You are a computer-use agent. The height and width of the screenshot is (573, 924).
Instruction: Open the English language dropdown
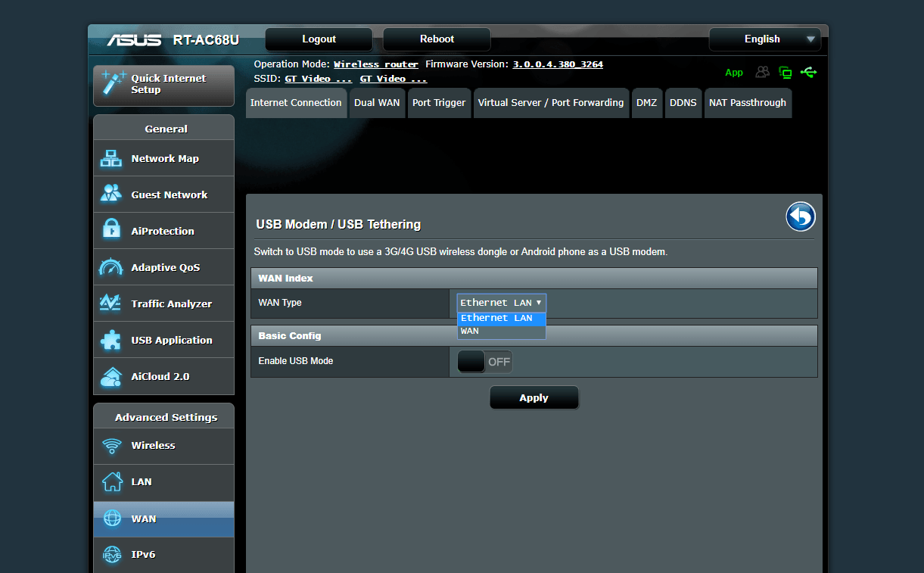click(x=765, y=39)
